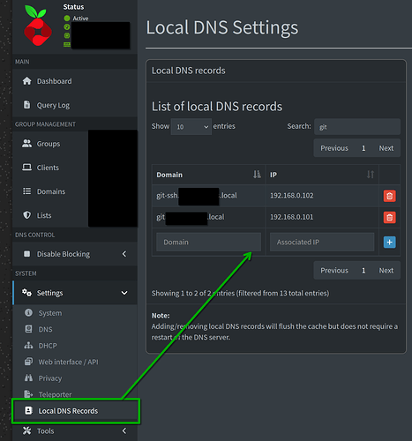Focus the Search records field
412x441 pixels.
(357, 127)
